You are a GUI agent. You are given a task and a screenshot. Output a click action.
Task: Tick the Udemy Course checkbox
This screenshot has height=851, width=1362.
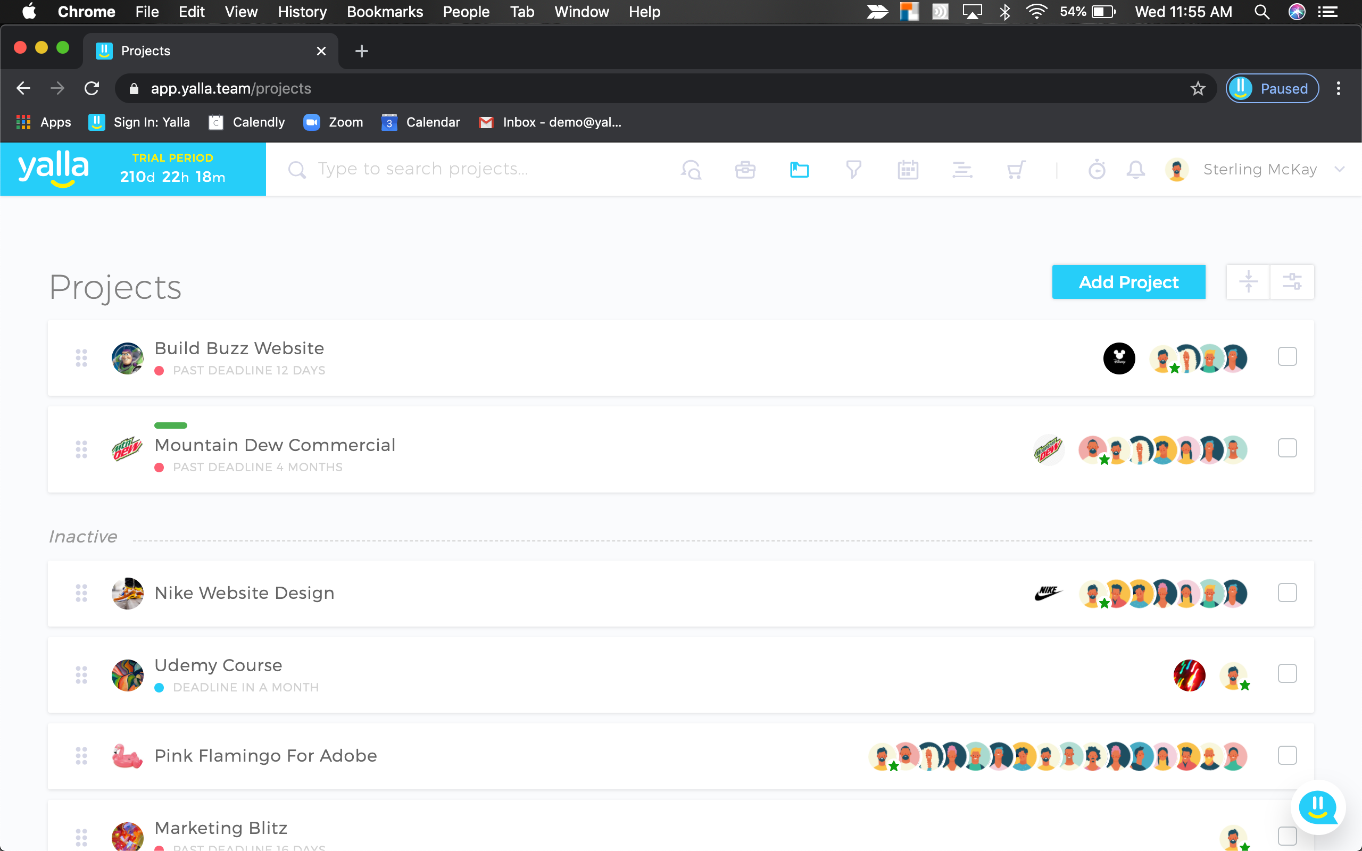pyautogui.click(x=1287, y=674)
